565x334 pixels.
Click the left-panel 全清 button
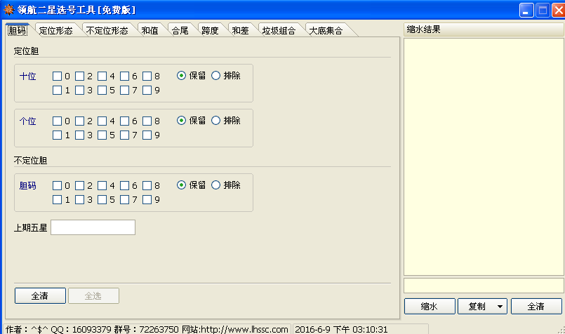click(x=40, y=296)
